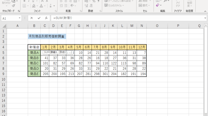Expand the orientation dropdown arrow
Image resolution: width=208 pixels, height=116 pixels.
point(75,6)
